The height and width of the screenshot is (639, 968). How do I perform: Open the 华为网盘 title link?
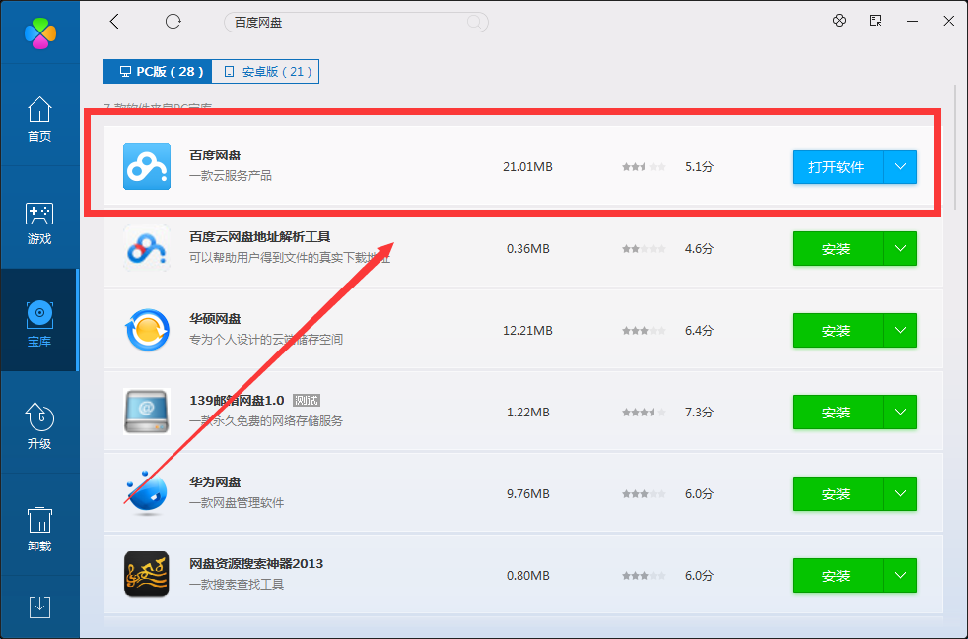point(215,482)
